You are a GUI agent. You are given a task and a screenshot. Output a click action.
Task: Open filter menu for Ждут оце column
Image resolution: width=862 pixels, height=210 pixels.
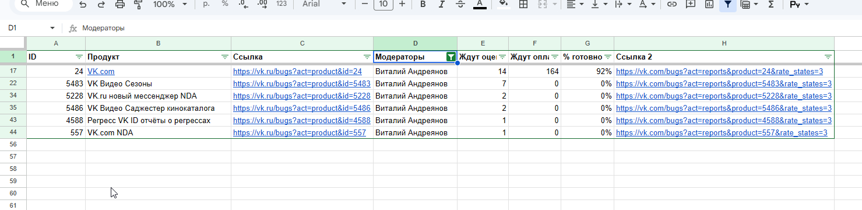point(502,57)
